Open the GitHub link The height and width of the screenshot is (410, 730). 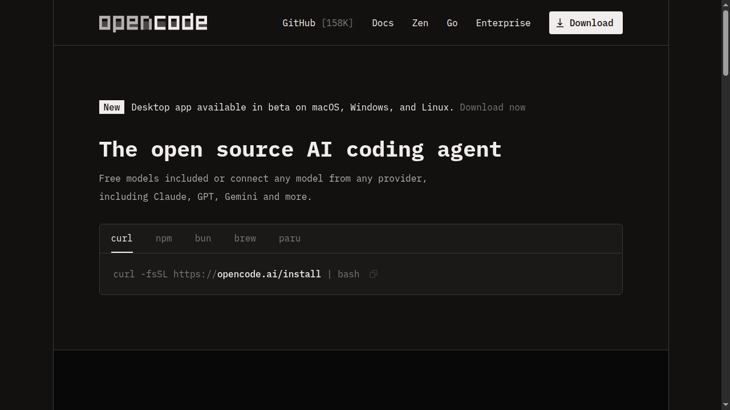click(x=318, y=23)
